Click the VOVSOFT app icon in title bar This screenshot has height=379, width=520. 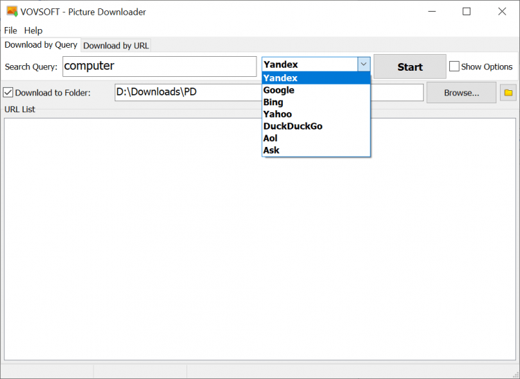pos(12,12)
